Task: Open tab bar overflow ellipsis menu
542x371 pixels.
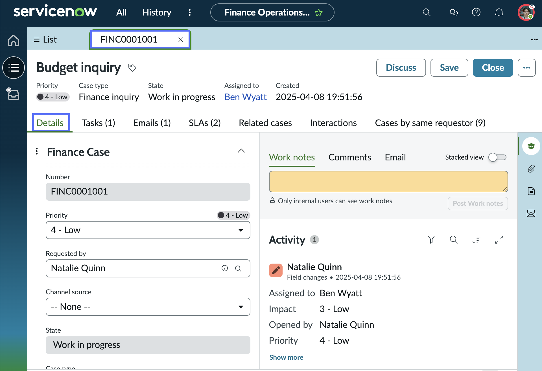Action: 534,39
